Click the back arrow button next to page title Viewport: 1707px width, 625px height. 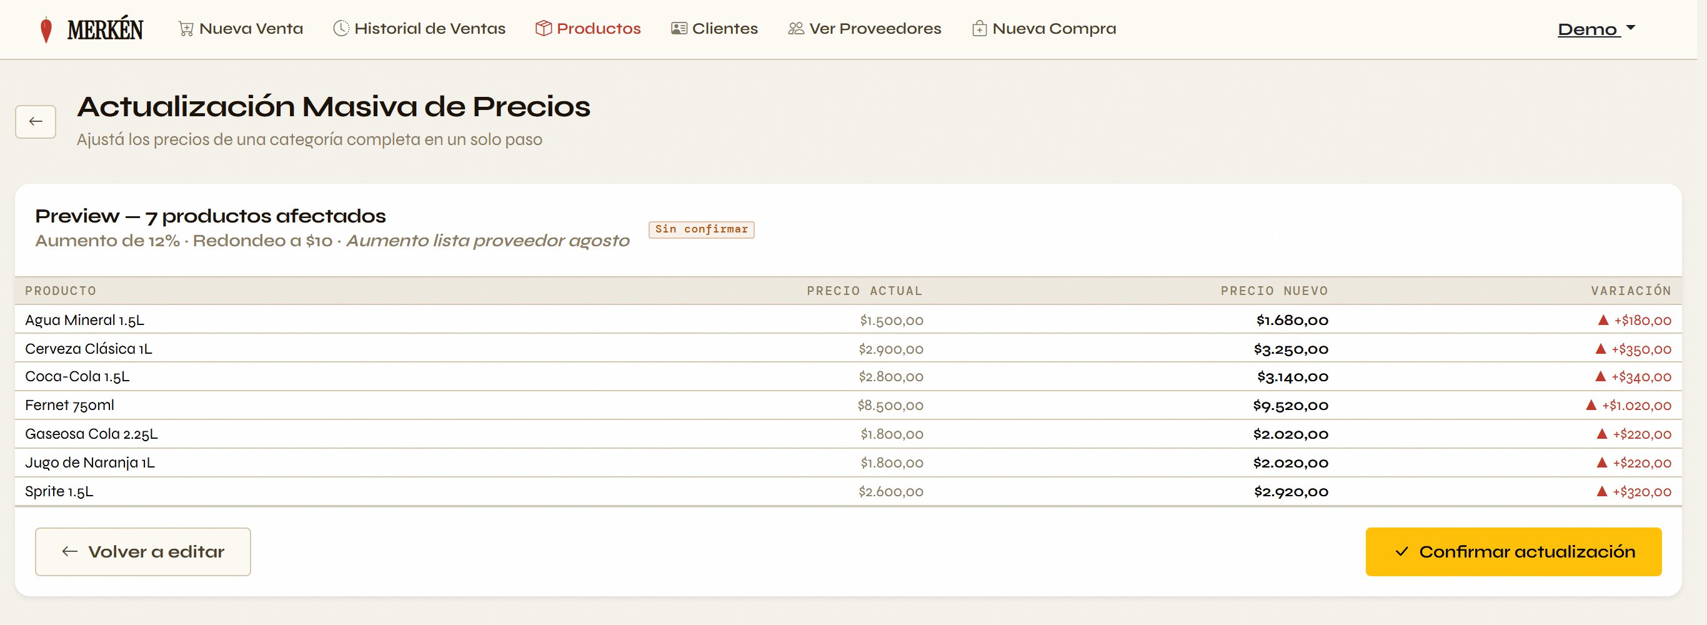tap(36, 121)
